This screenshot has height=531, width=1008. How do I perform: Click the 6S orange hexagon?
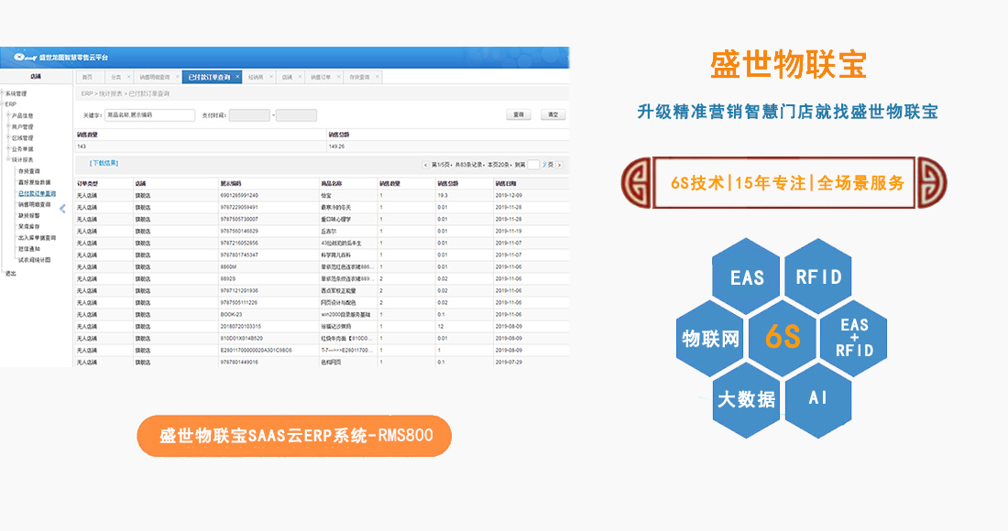pos(783,338)
